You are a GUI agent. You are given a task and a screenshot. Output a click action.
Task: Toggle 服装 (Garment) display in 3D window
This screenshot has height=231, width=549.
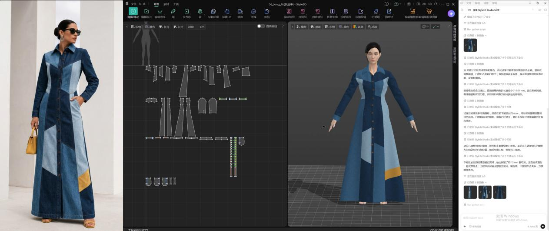point(316,27)
